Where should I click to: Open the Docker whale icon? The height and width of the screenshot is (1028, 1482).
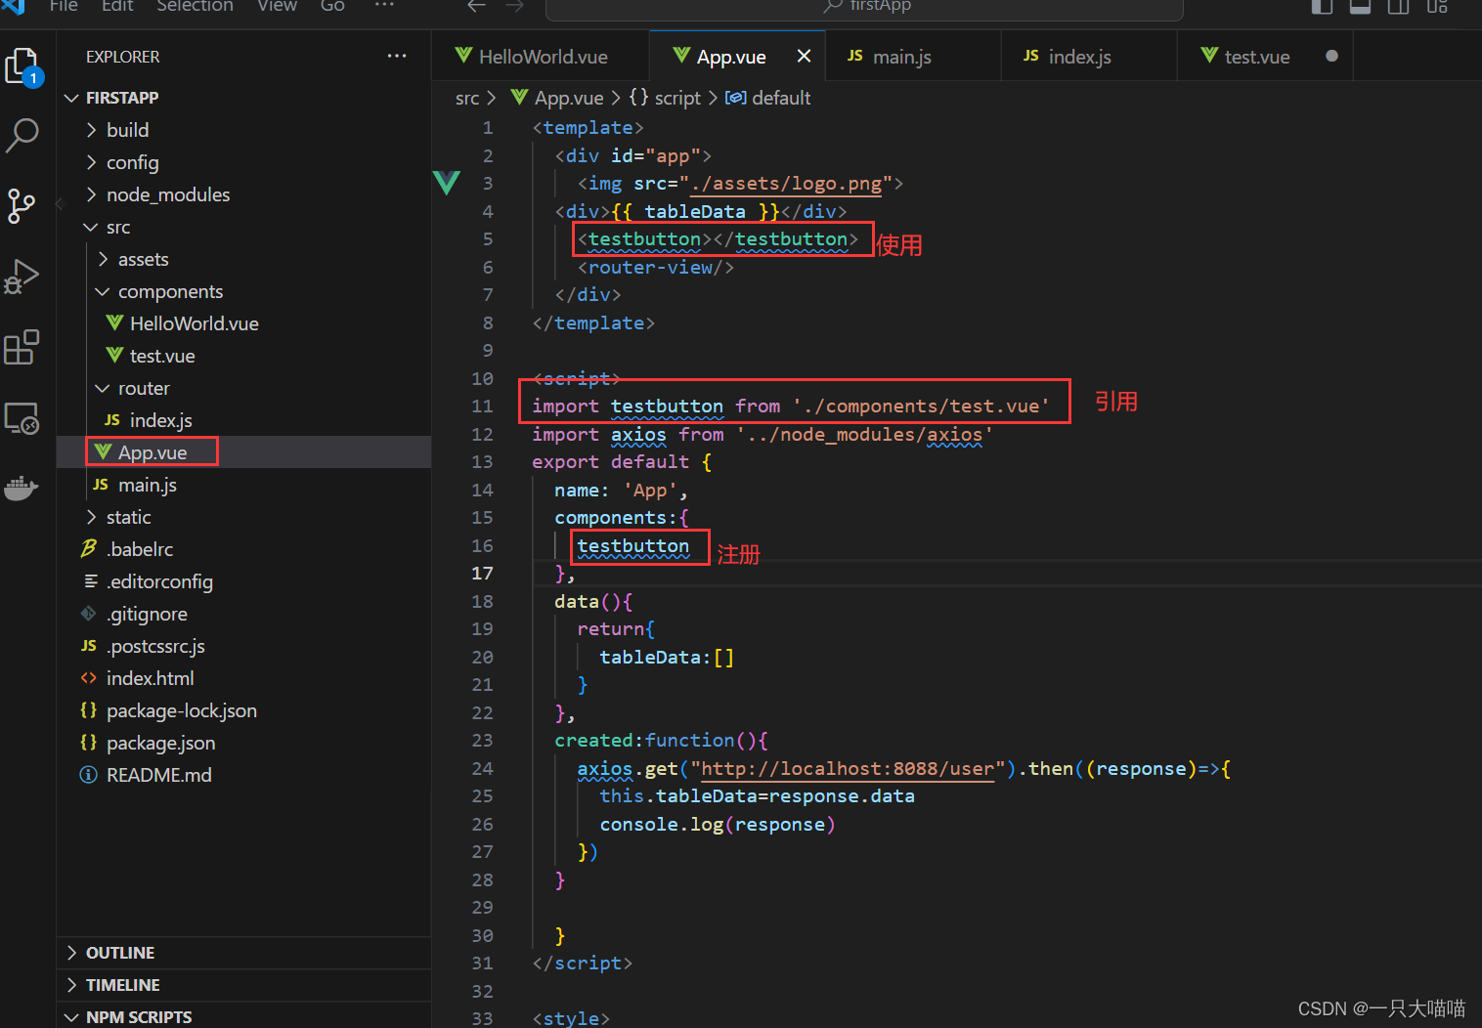[22, 487]
